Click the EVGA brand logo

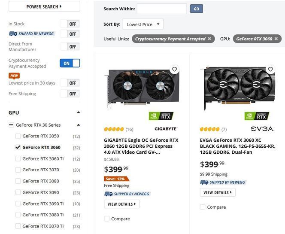click(x=262, y=129)
